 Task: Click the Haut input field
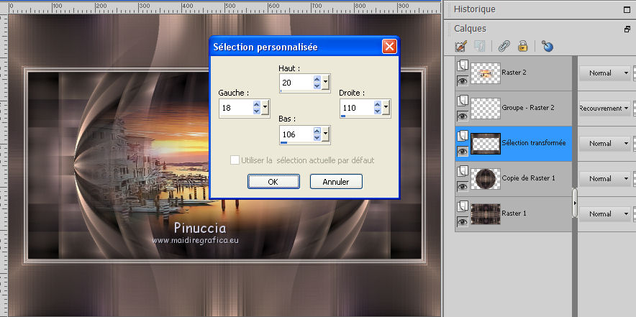(x=297, y=83)
